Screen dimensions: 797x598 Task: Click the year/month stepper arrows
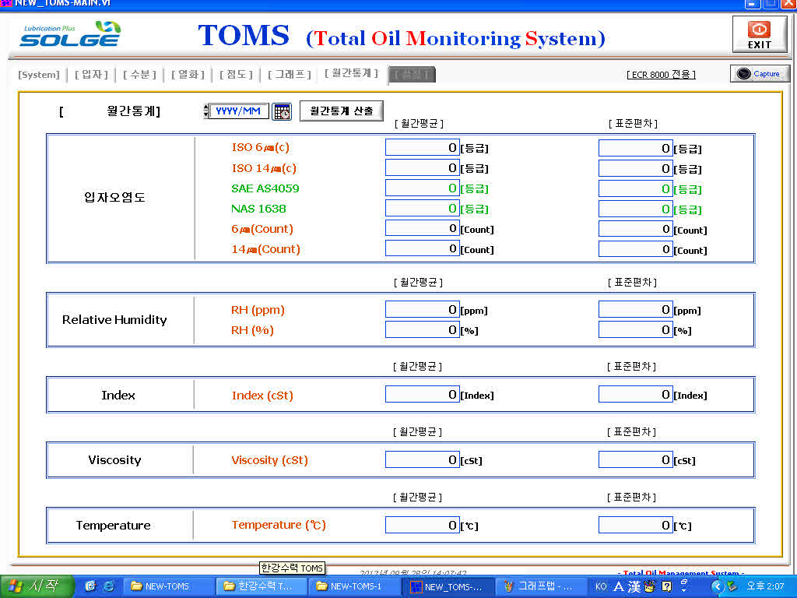[205, 111]
